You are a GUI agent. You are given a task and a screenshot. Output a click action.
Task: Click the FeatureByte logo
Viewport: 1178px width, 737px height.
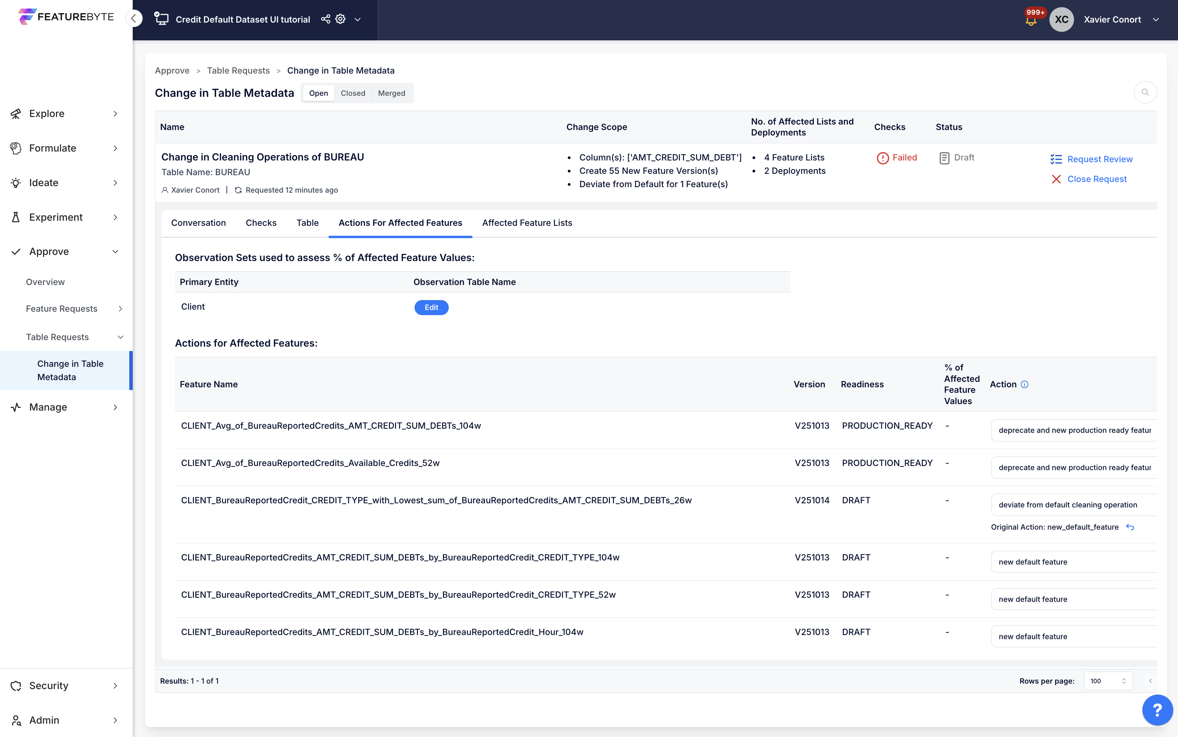pyautogui.click(x=66, y=16)
